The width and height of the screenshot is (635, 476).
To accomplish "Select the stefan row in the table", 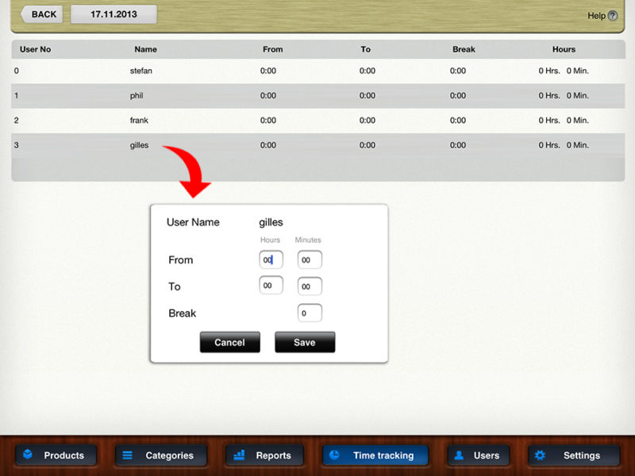I will click(x=317, y=71).
